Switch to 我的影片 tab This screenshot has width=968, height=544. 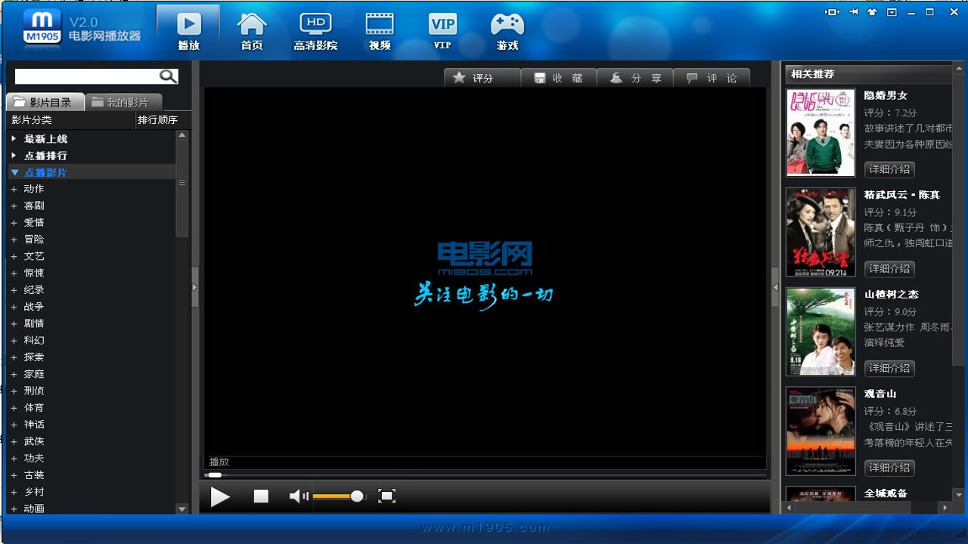coord(123,102)
